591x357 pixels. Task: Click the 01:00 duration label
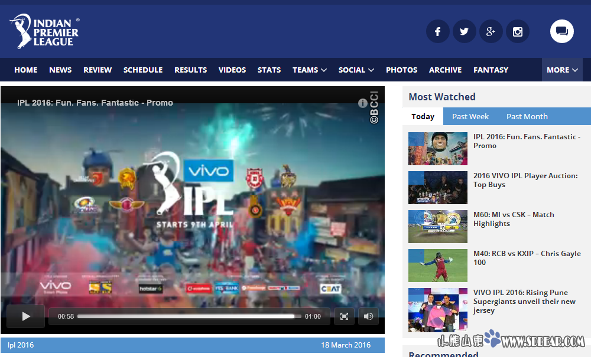pyautogui.click(x=313, y=316)
